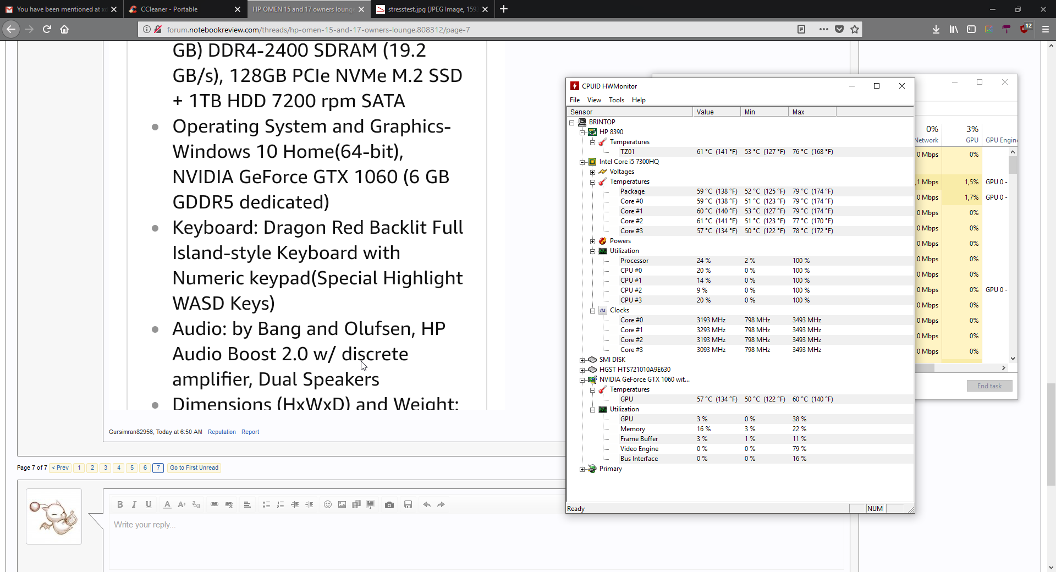1056x572 pixels.
Task: Open the text color picker icon
Action: (167, 504)
